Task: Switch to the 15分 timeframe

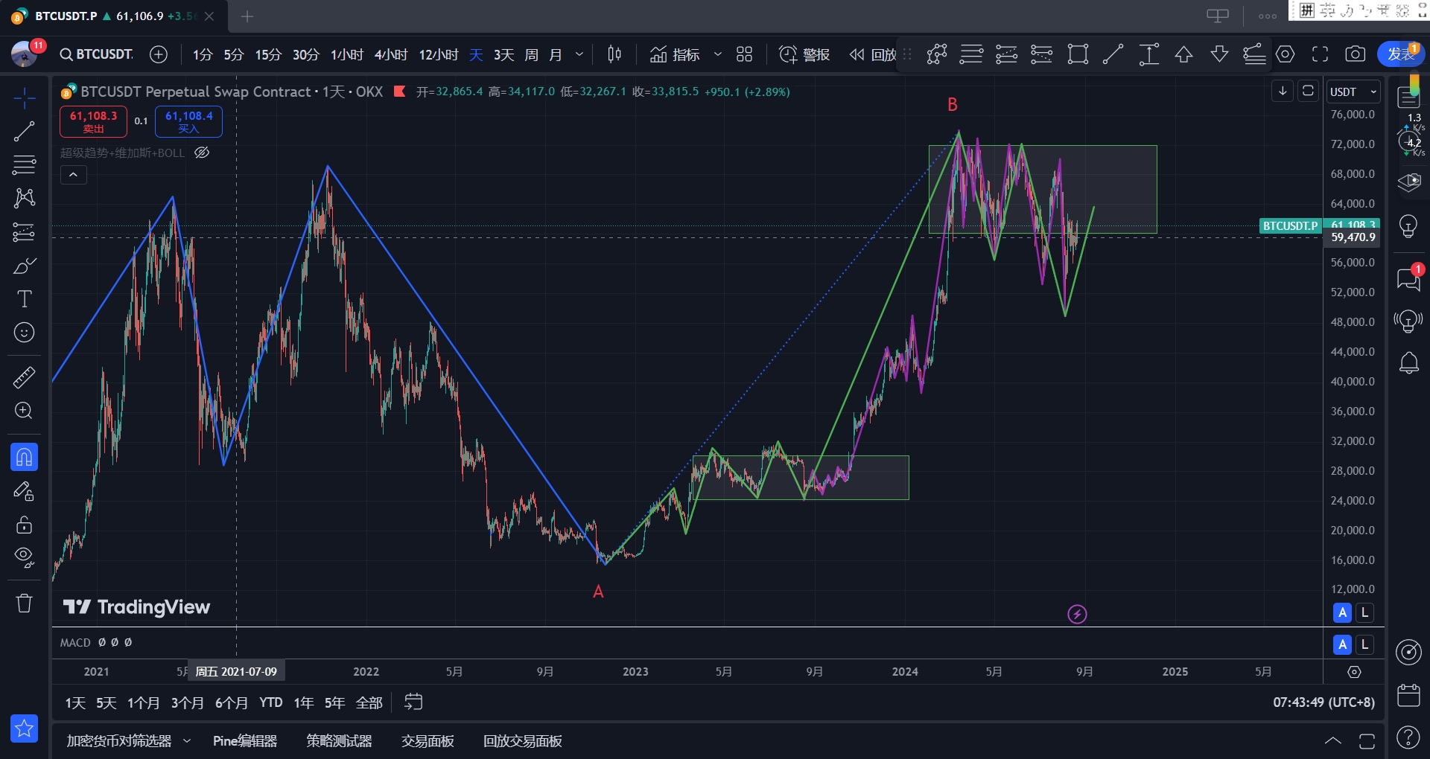Action: (268, 54)
